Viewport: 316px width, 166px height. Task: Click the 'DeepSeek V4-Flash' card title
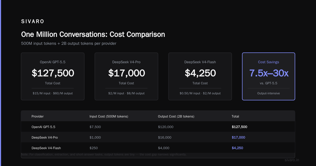200,62
